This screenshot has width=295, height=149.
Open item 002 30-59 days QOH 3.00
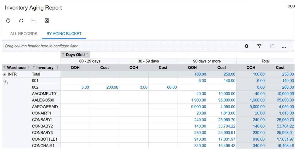[144, 87]
